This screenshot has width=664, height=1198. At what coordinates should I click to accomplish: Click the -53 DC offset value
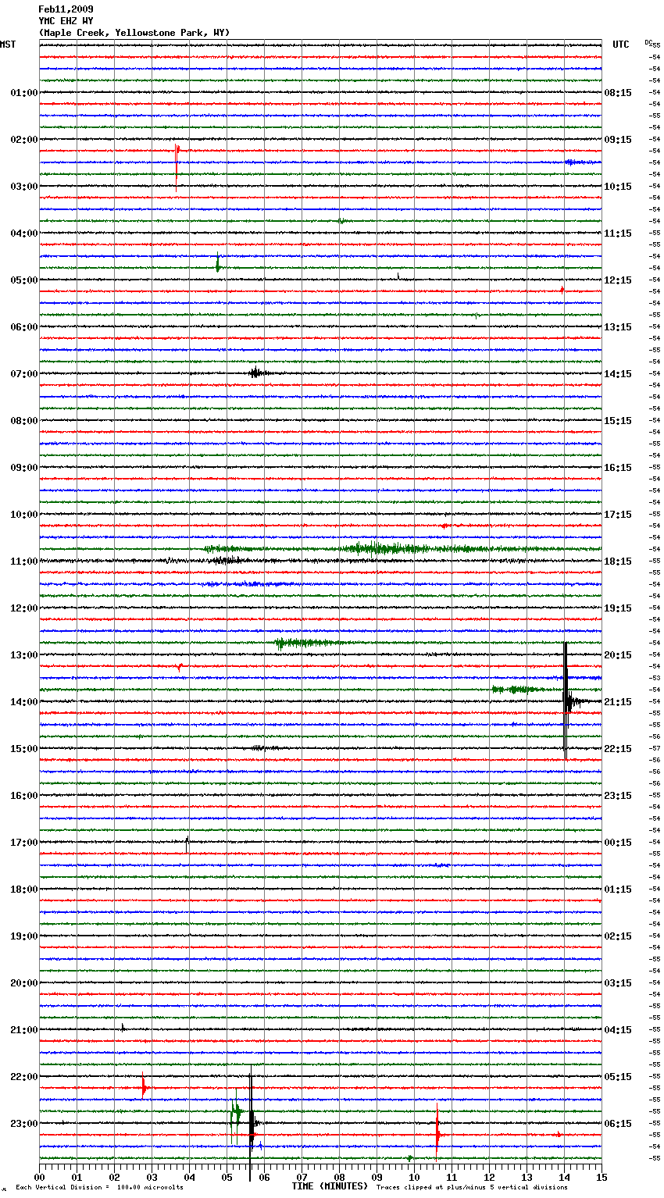(x=655, y=679)
